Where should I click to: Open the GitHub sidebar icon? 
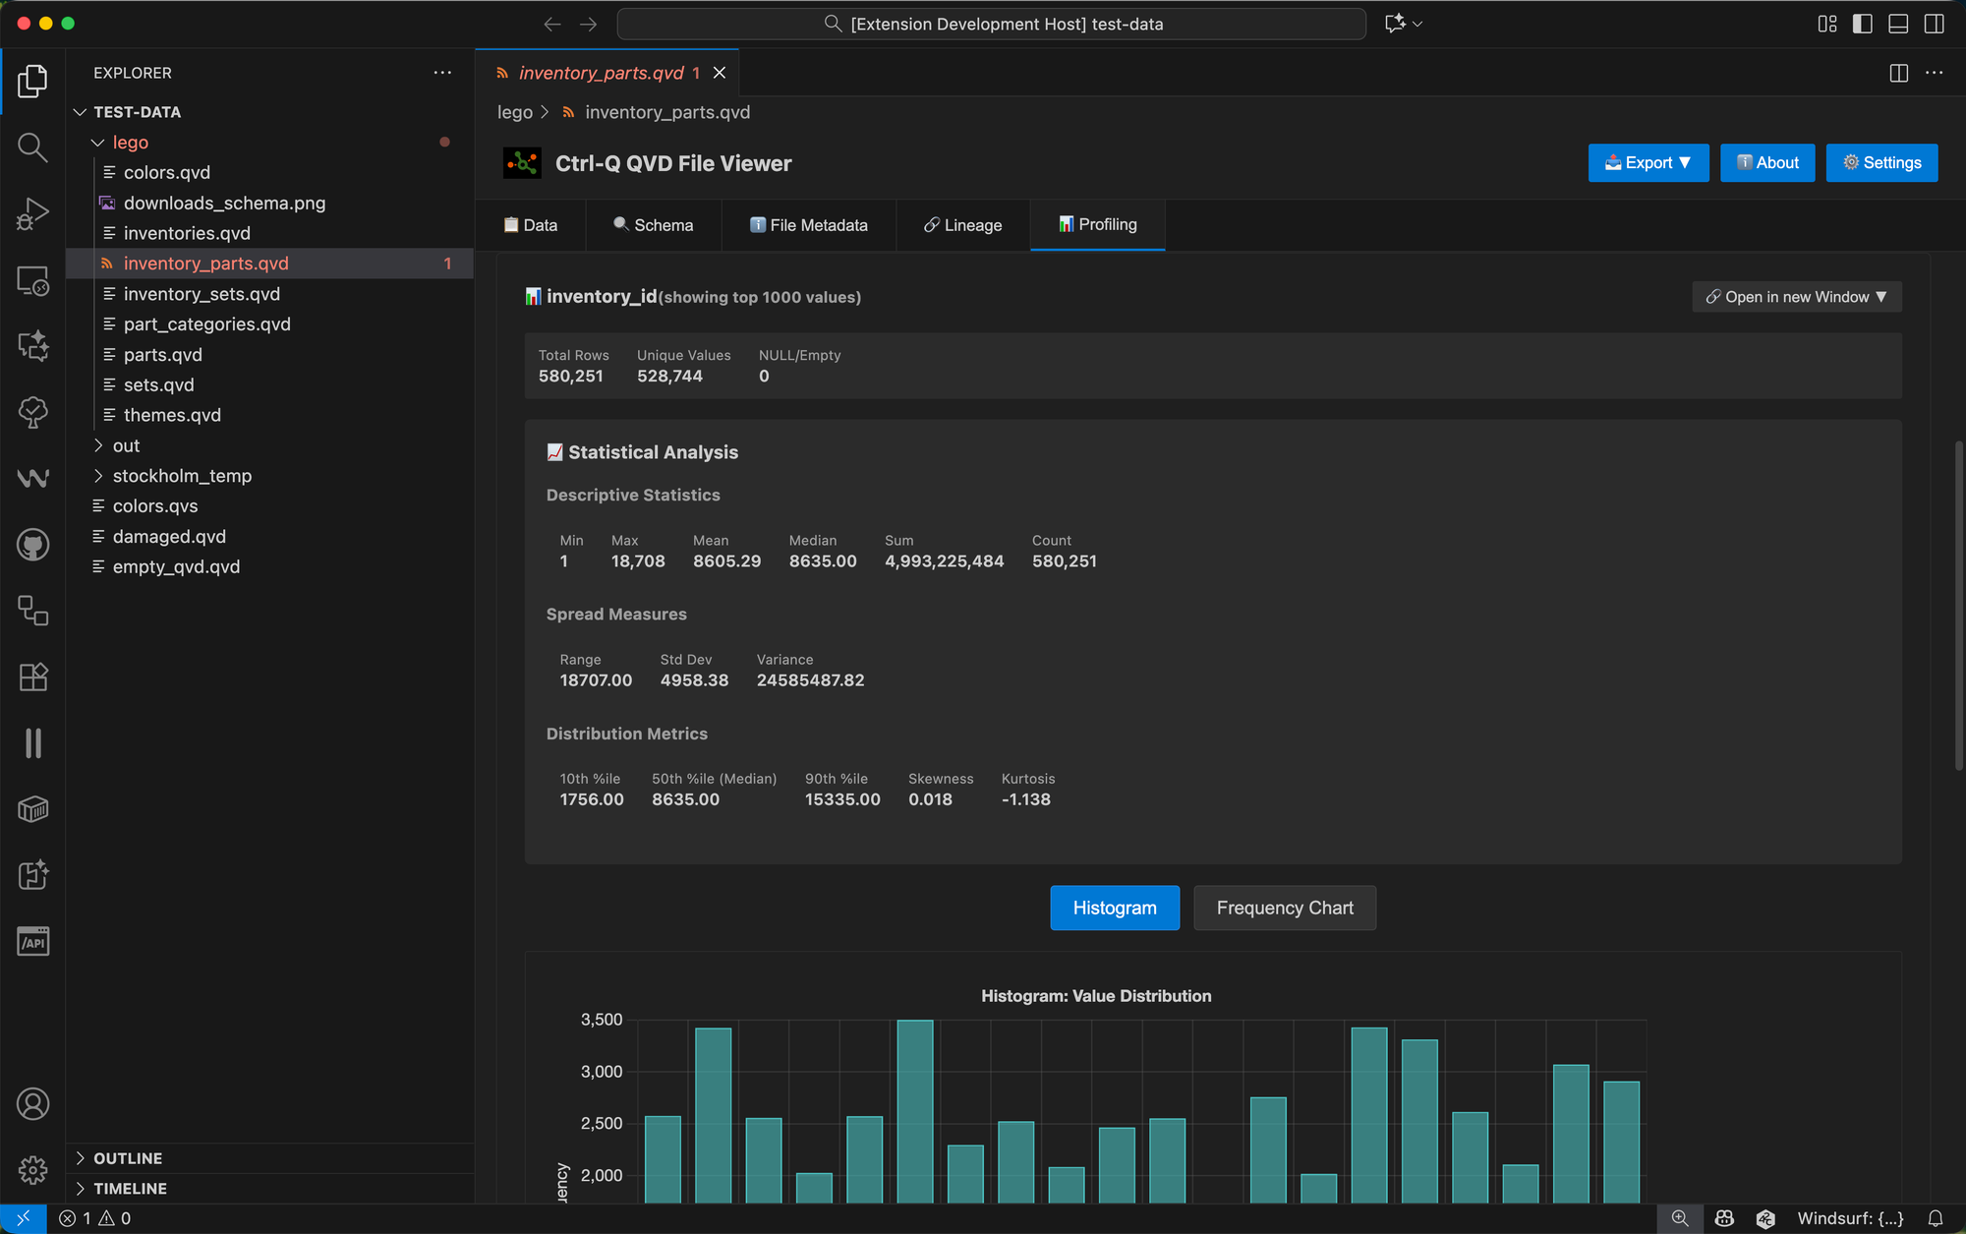point(32,544)
